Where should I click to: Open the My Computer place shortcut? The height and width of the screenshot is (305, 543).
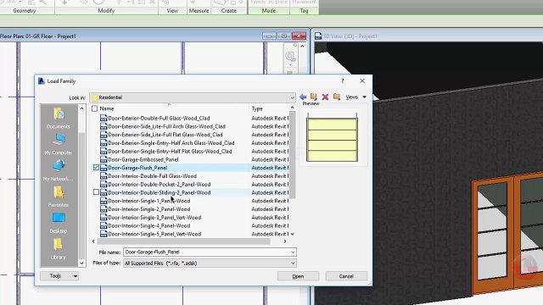click(59, 144)
